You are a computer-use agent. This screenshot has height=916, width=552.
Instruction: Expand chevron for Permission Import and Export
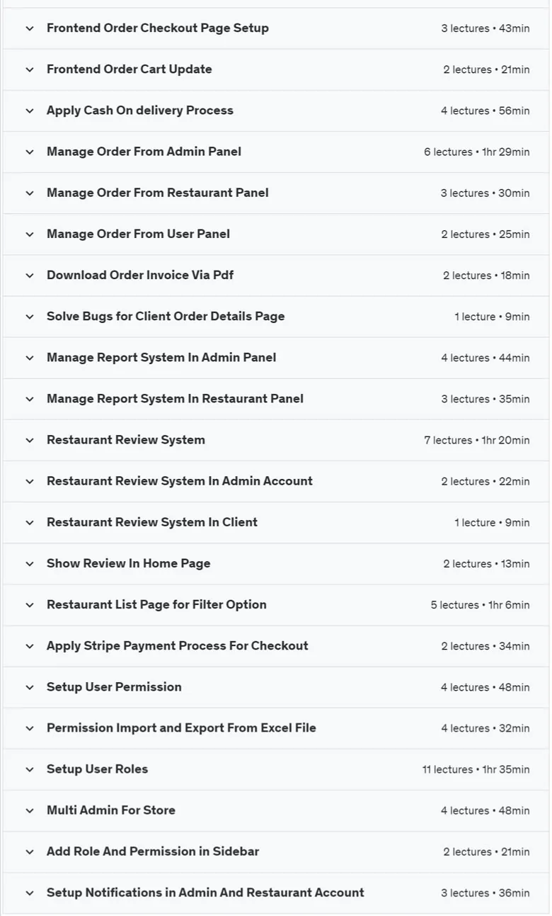29,728
